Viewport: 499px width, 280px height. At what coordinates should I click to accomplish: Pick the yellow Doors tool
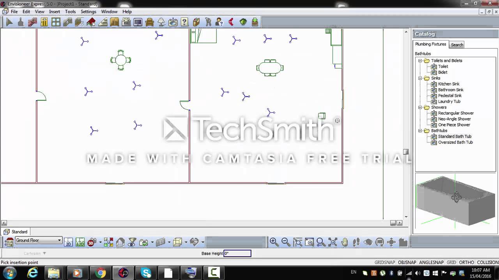(44, 22)
